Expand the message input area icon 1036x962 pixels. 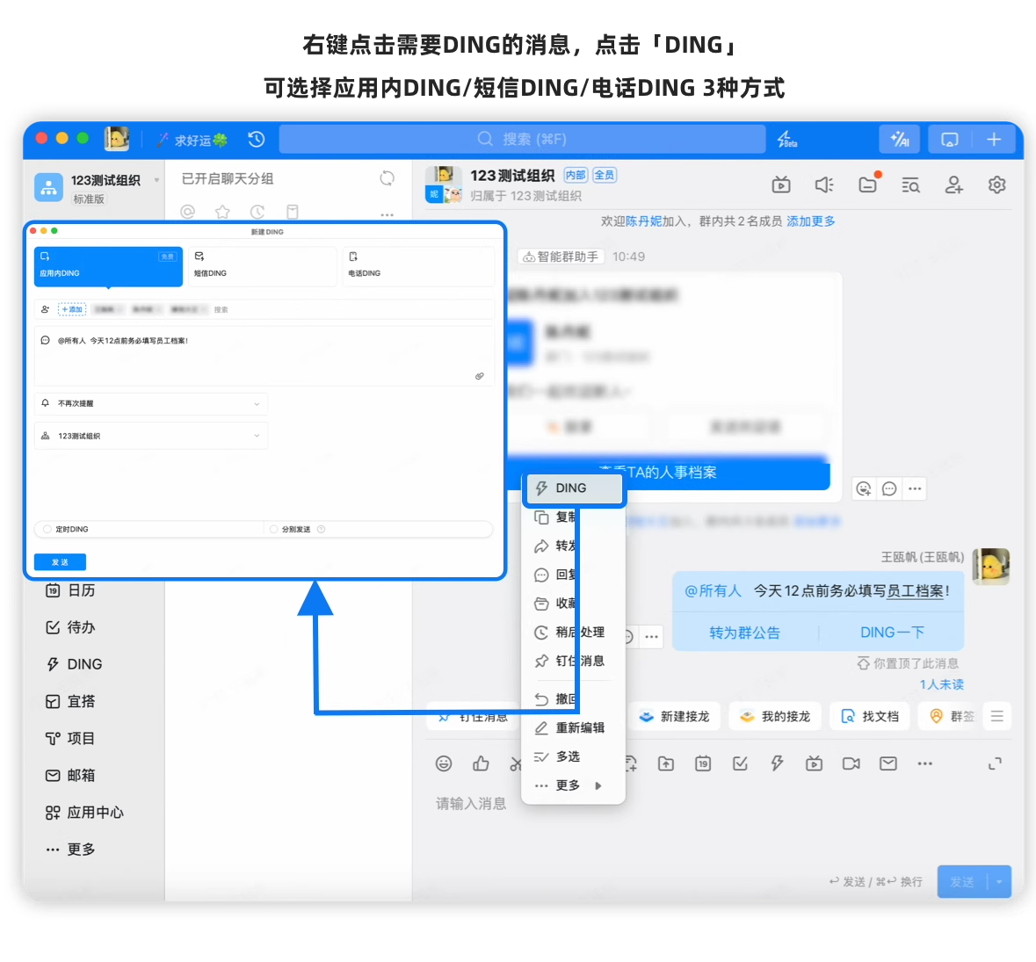click(995, 763)
